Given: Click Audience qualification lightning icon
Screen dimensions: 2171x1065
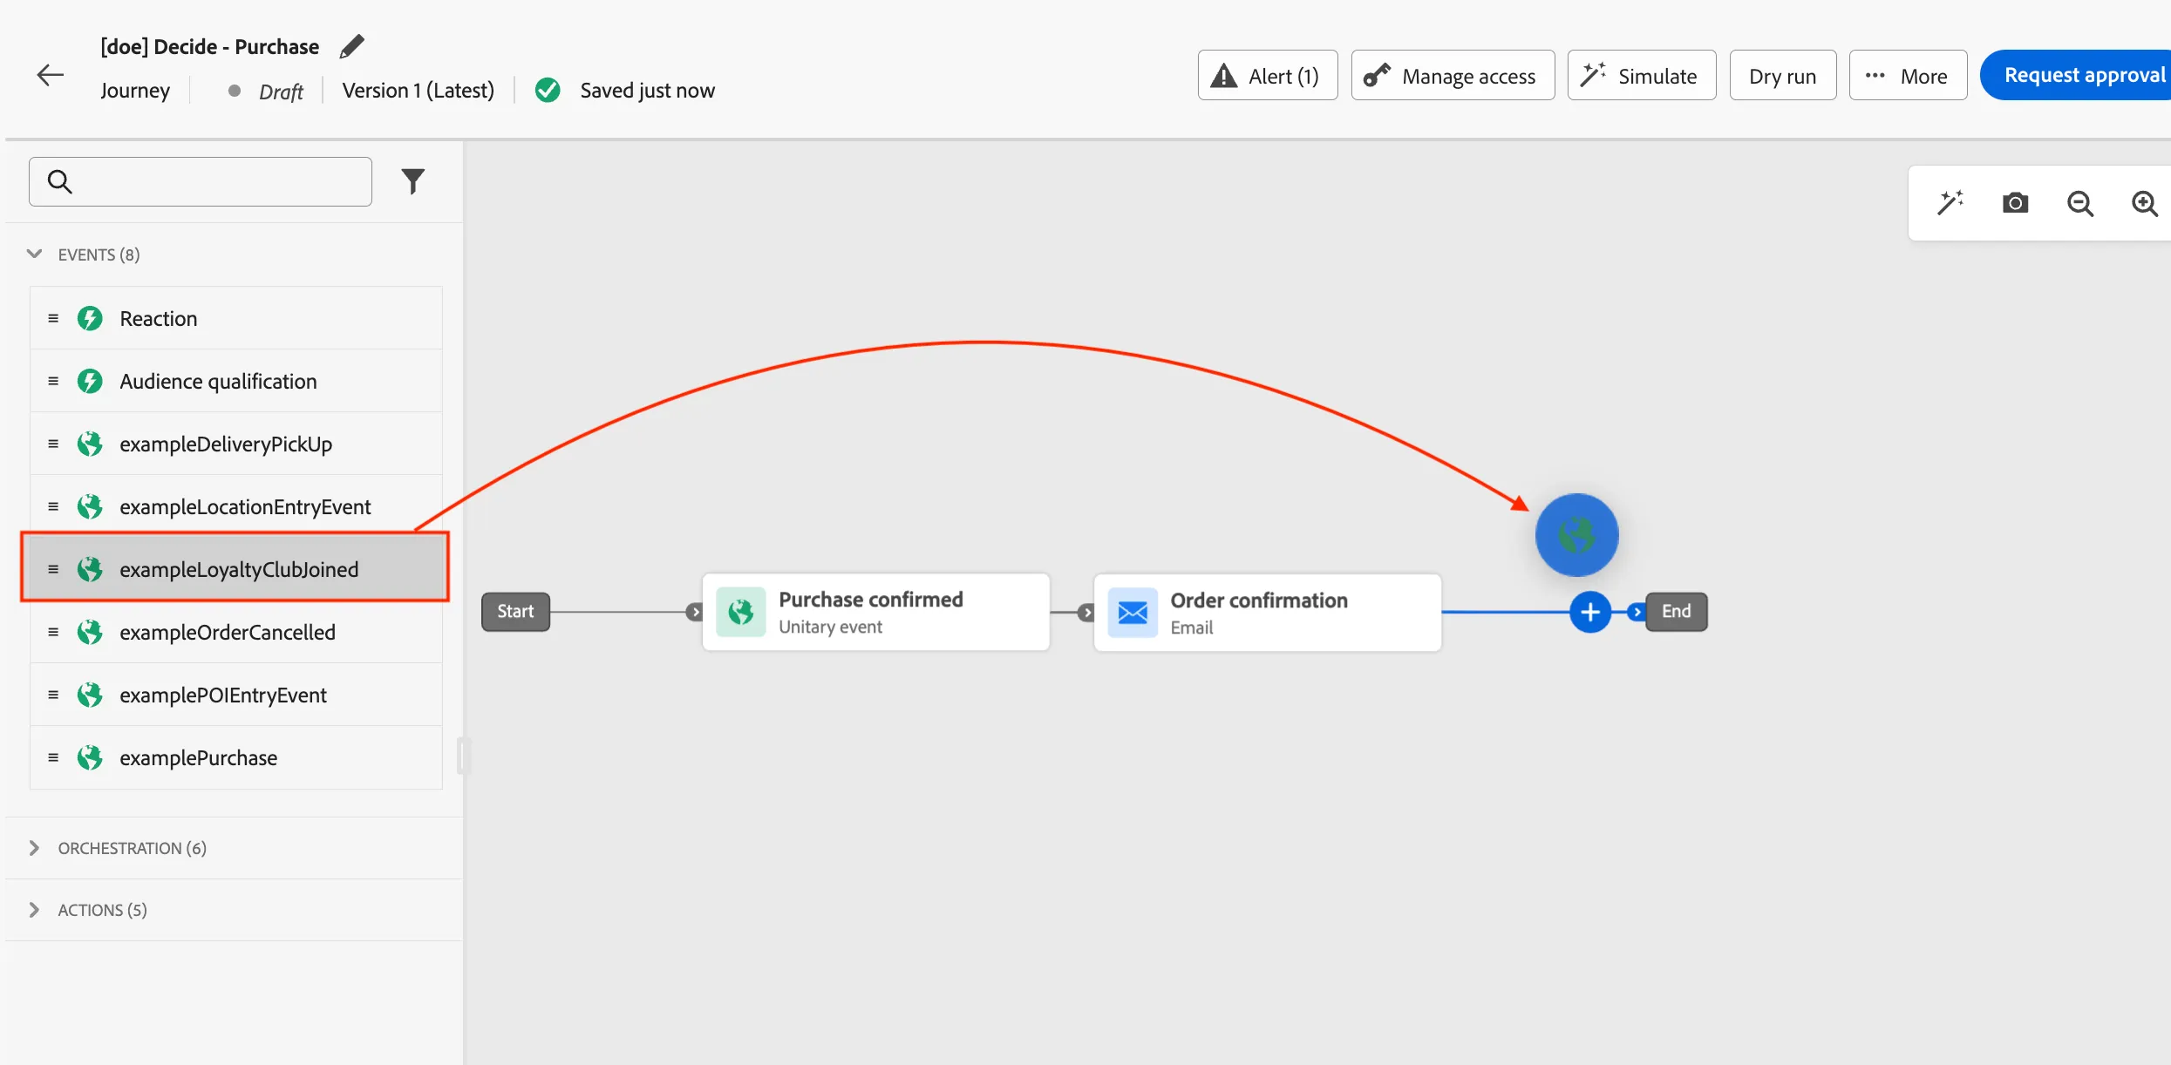Looking at the screenshot, I should tap(90, 381).
